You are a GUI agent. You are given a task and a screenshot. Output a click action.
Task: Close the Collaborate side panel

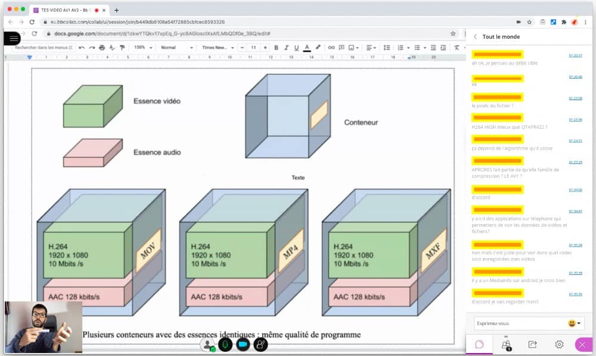(x=582, y=344)
